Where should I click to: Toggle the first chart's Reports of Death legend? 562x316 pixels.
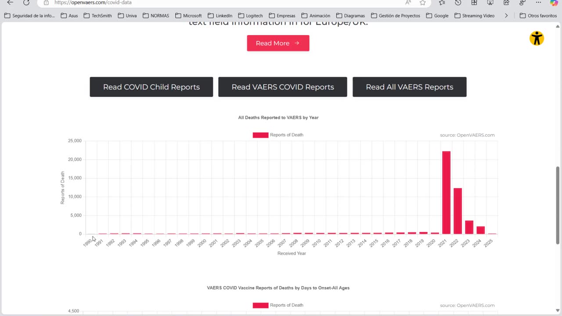278,135
